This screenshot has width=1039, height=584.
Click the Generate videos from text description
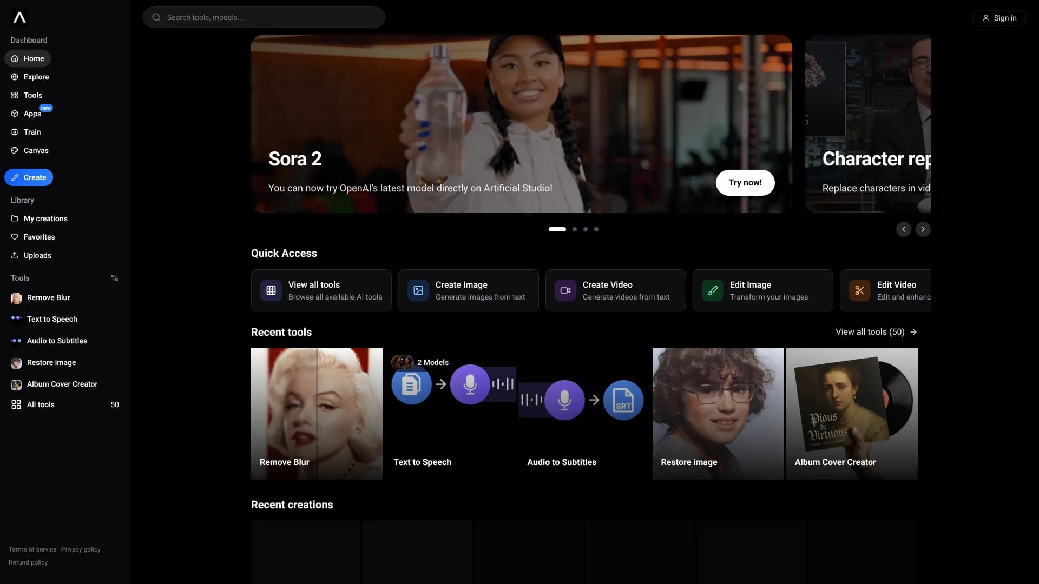pos(626,297)
